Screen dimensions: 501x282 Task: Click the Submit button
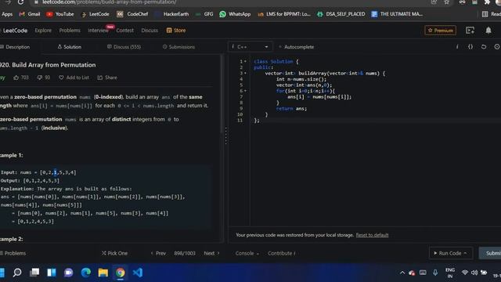coord(491,253)
